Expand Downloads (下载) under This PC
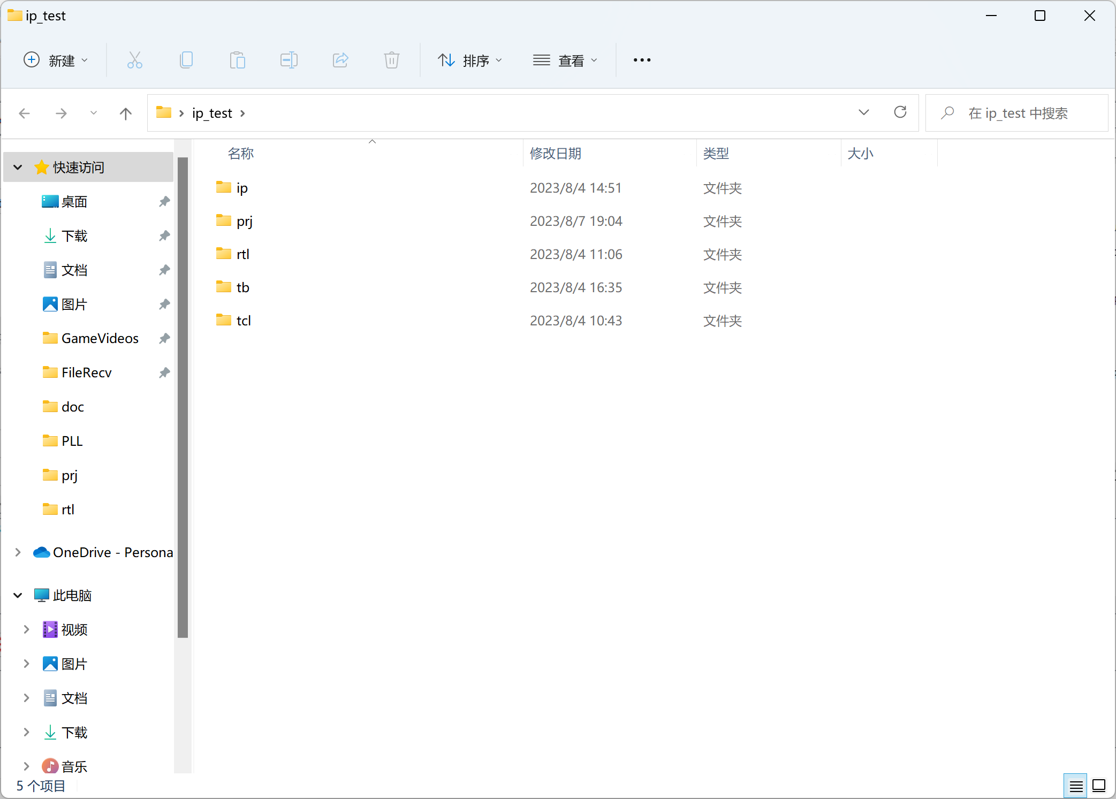 tap(26, 733)
